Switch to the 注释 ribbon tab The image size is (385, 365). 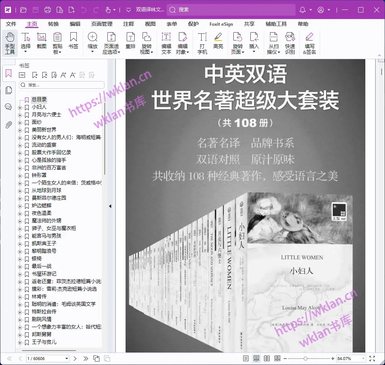pos(129,23)
